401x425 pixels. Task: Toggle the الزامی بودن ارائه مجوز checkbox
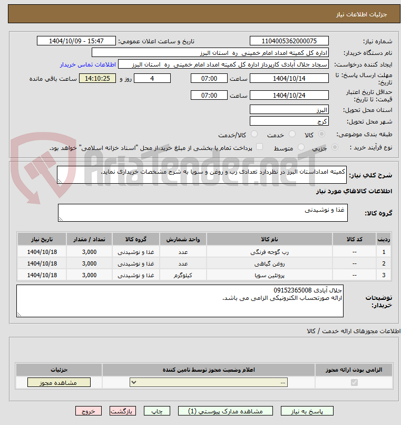354,382
